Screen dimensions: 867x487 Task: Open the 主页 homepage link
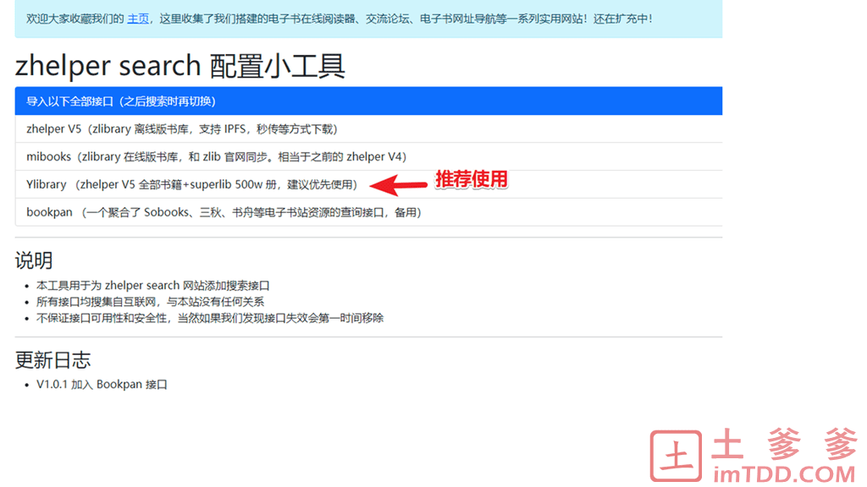pyautogui.click(x=138, y=19)
